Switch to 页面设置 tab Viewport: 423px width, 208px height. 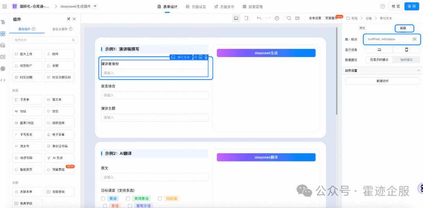[x=196, y=7]
